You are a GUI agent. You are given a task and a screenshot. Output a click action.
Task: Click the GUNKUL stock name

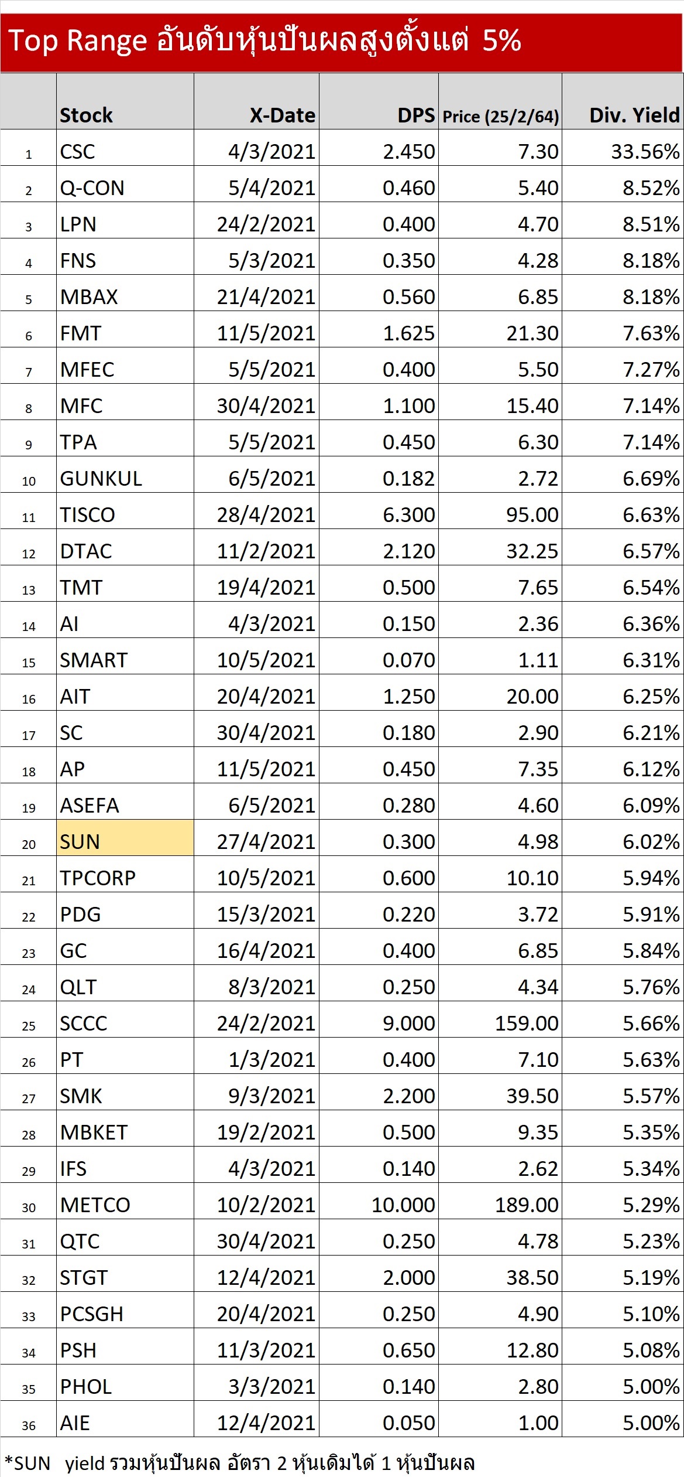101,479
